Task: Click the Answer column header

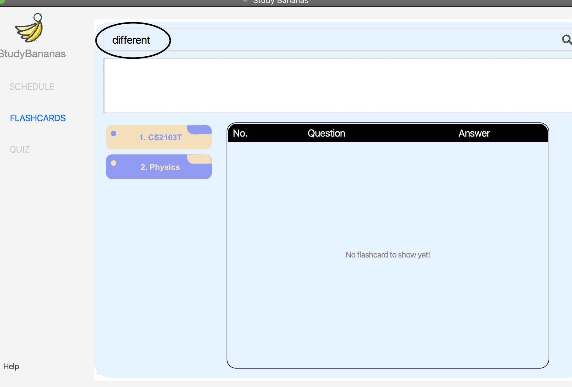Action: (x=474, y=133)
